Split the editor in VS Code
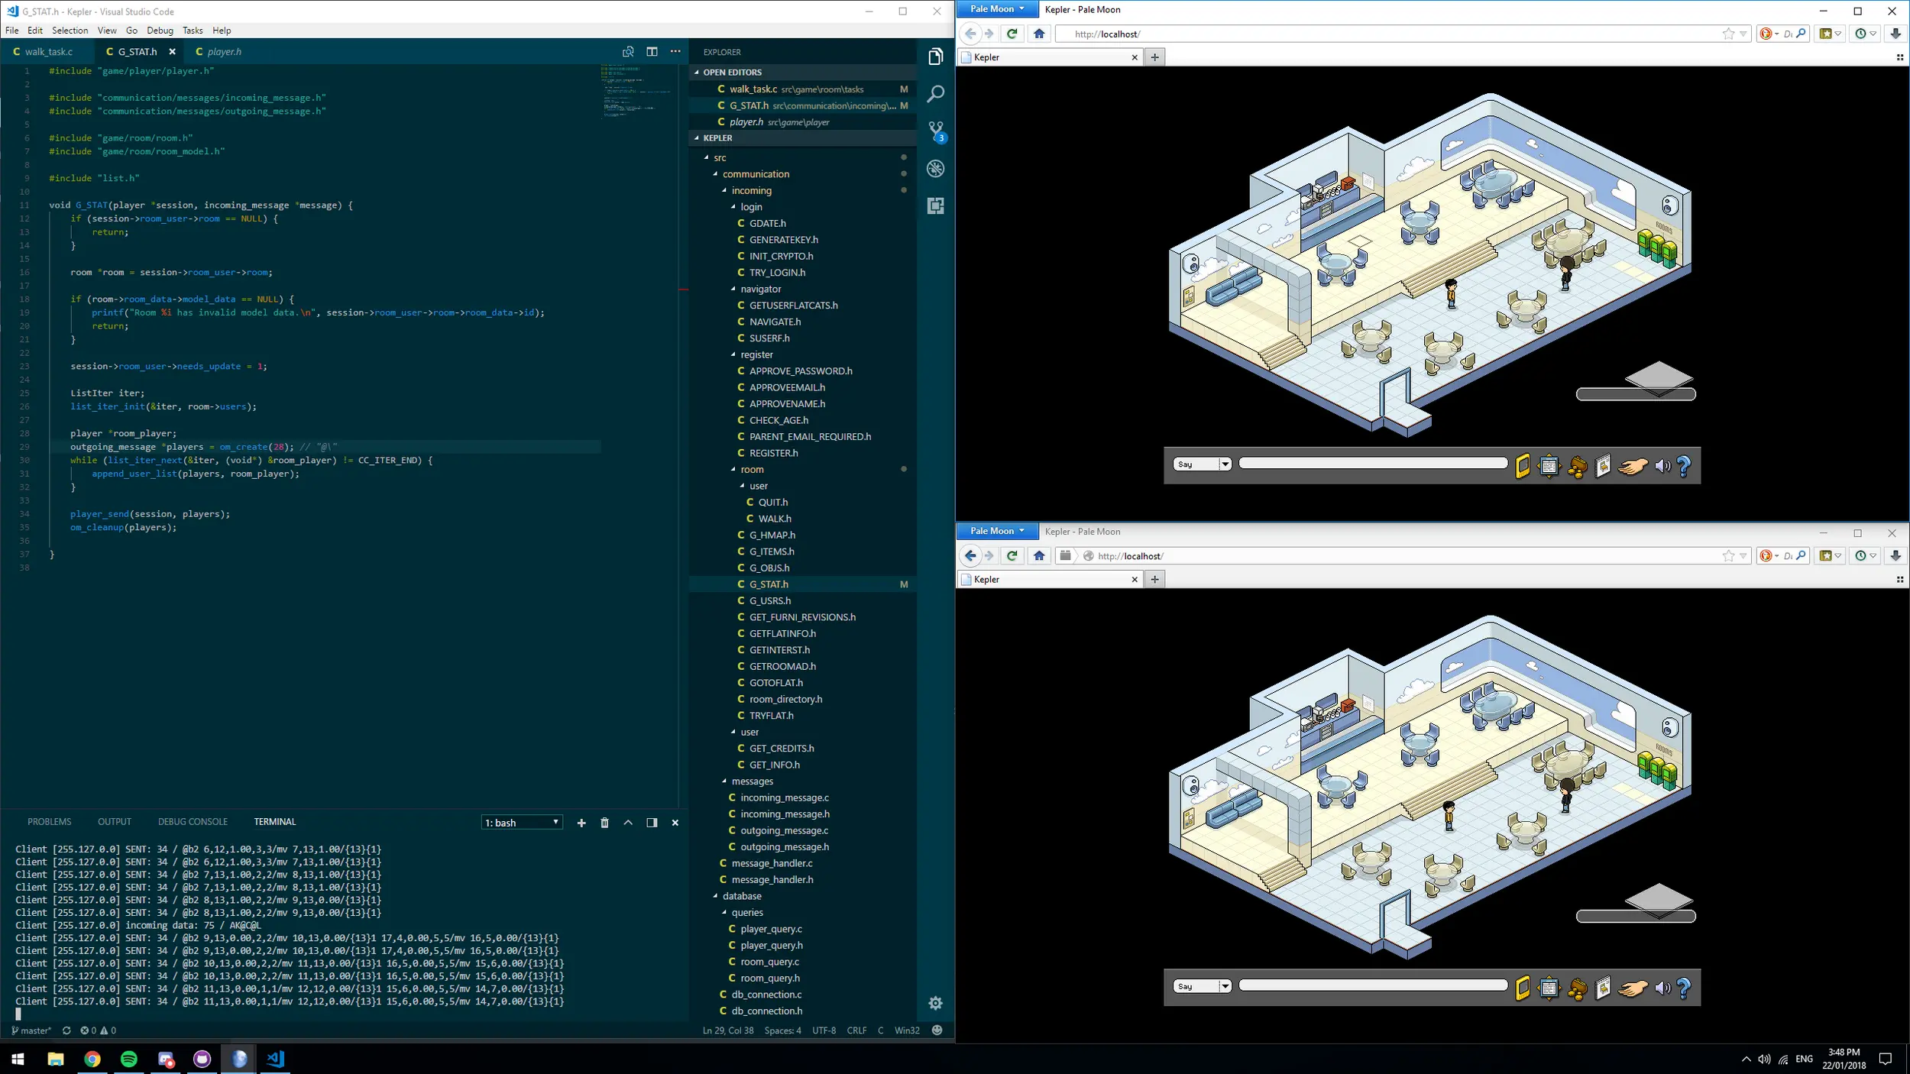Viewport: 1910px width, 1074px height. pos(652,51)
